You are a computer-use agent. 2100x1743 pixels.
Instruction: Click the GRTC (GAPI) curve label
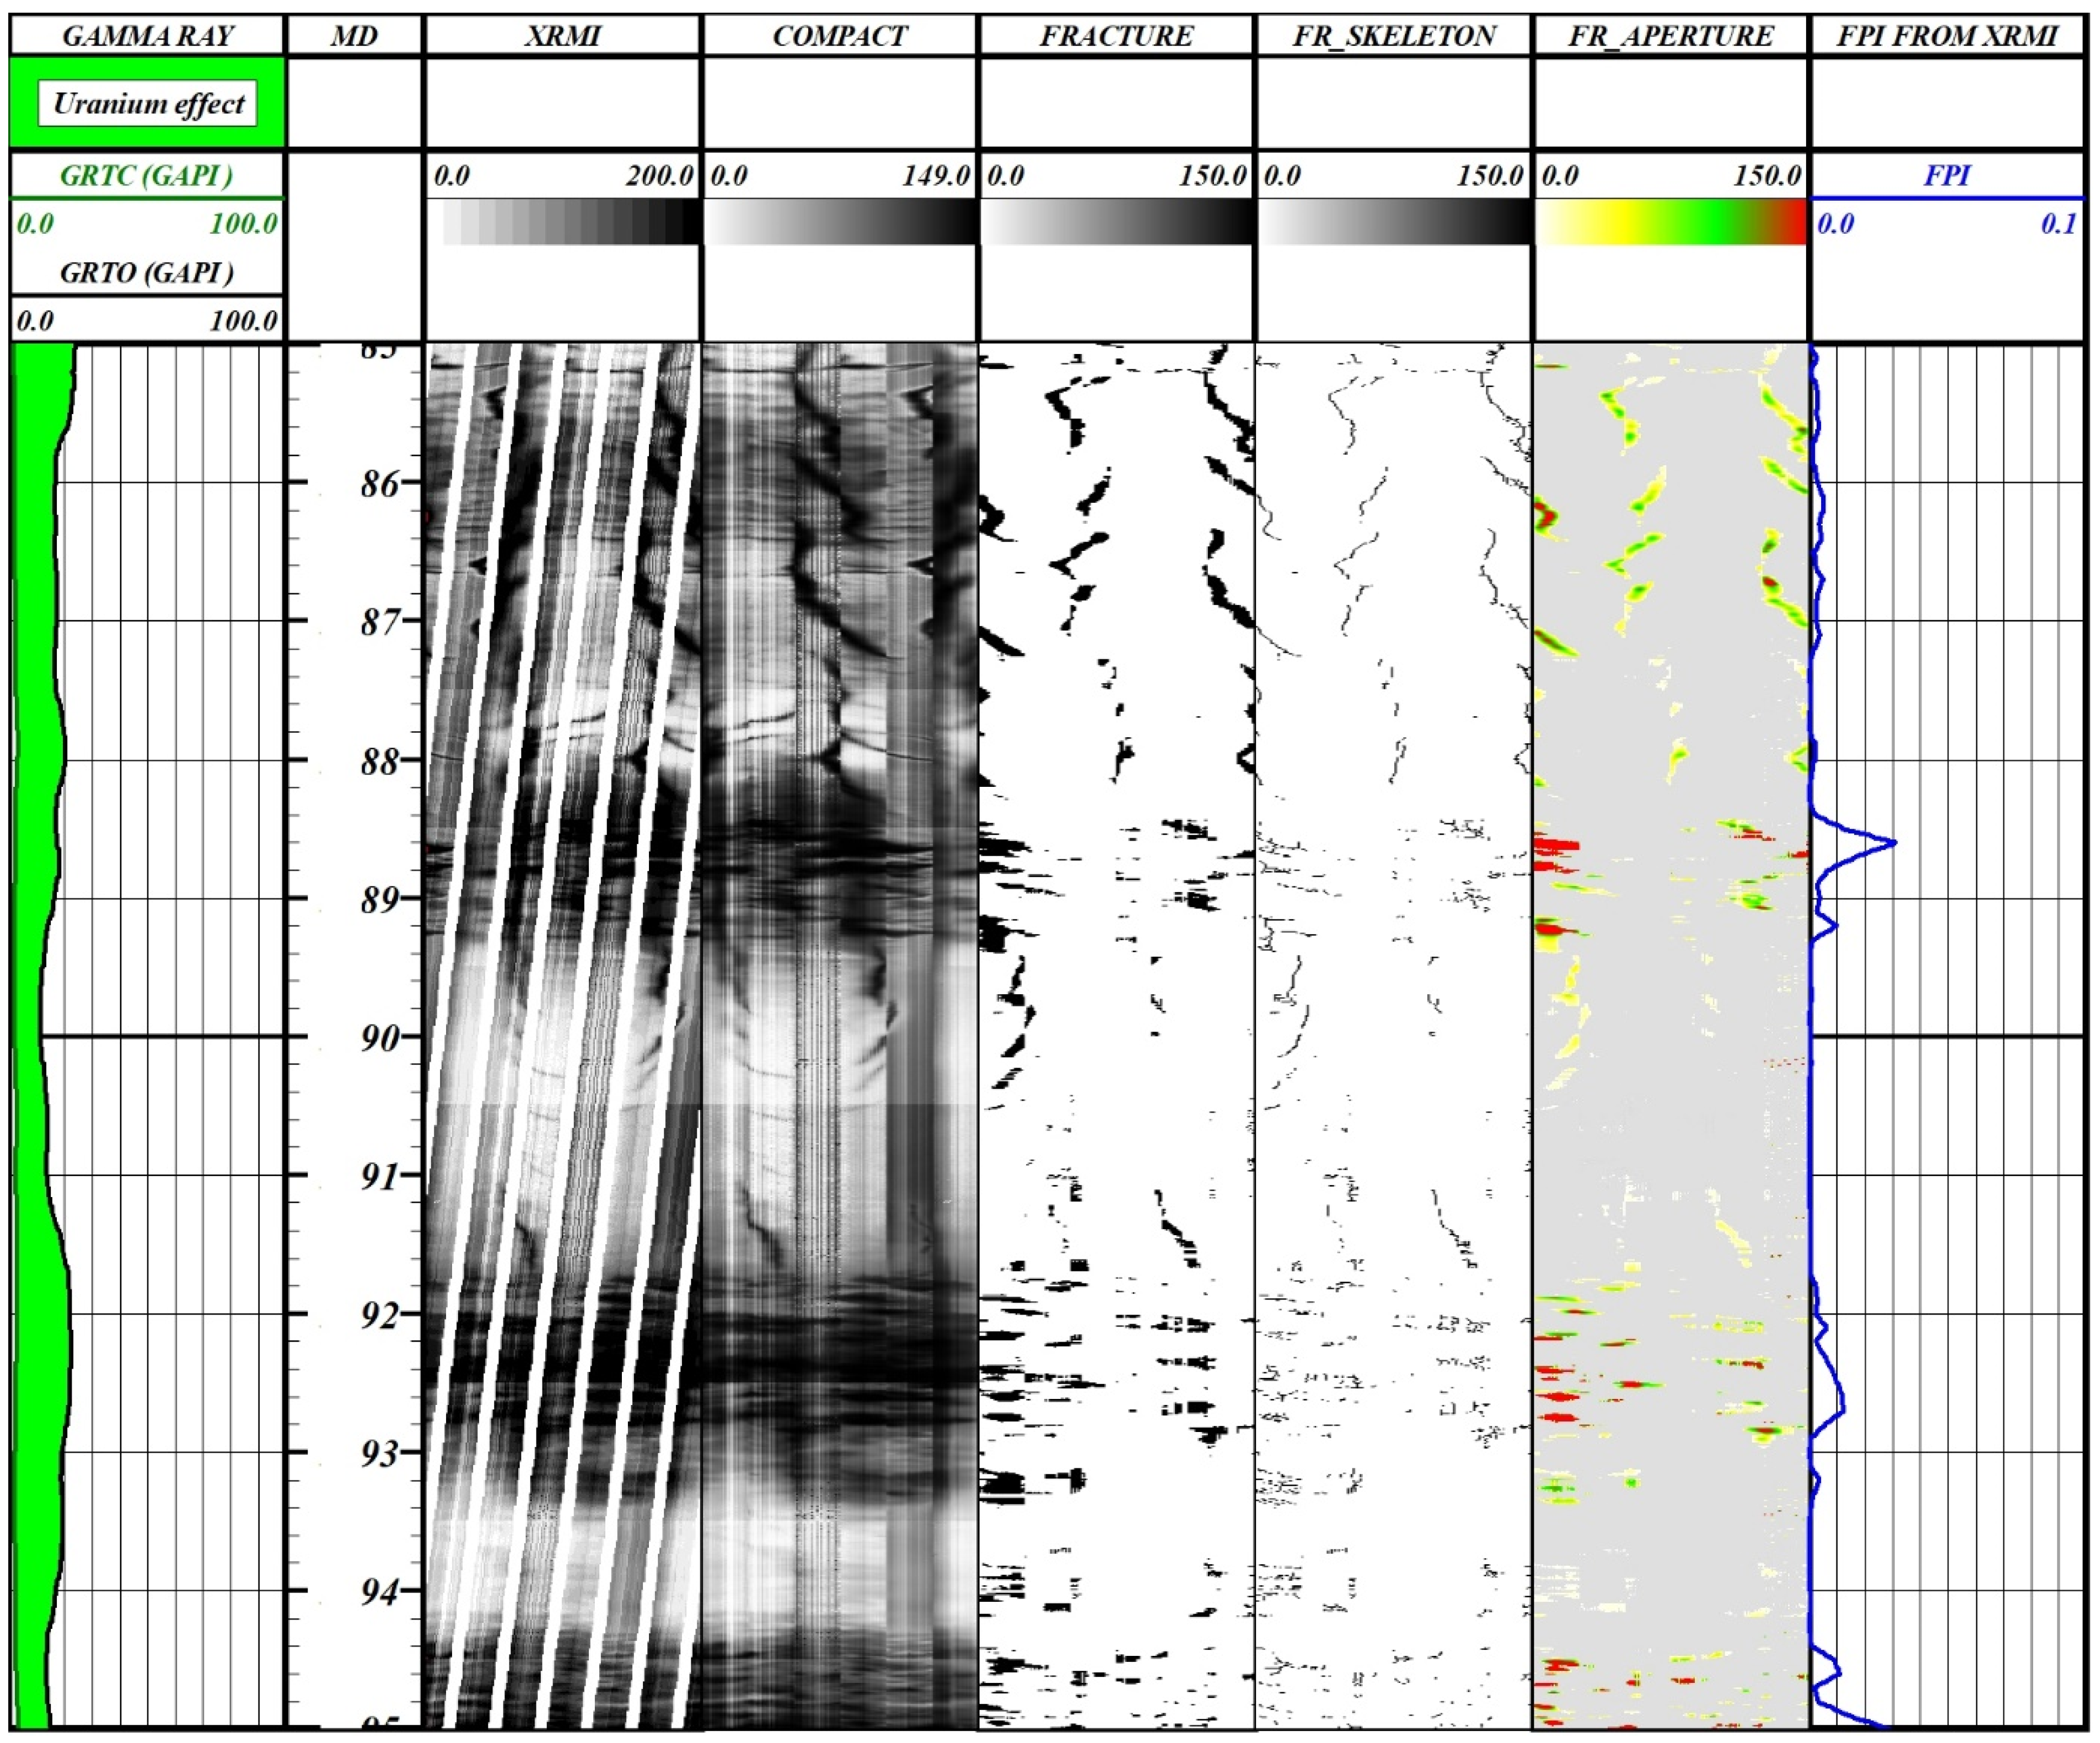pyautogui.click(x=147, y=175)
